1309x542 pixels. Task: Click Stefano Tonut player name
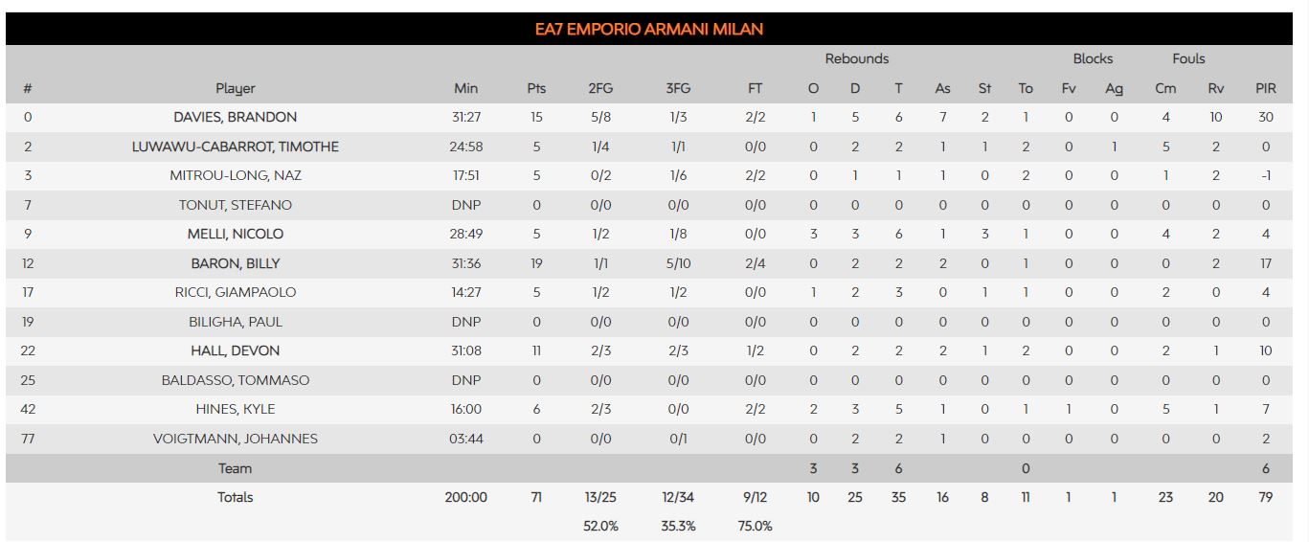235,205
